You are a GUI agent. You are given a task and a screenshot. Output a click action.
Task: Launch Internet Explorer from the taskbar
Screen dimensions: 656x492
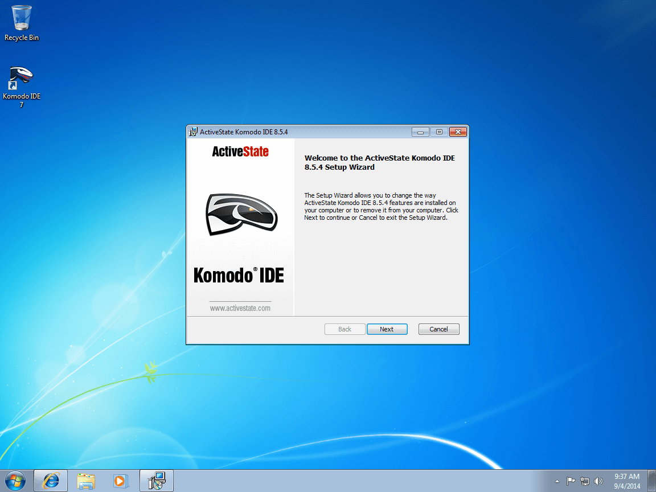click(51, 481)
